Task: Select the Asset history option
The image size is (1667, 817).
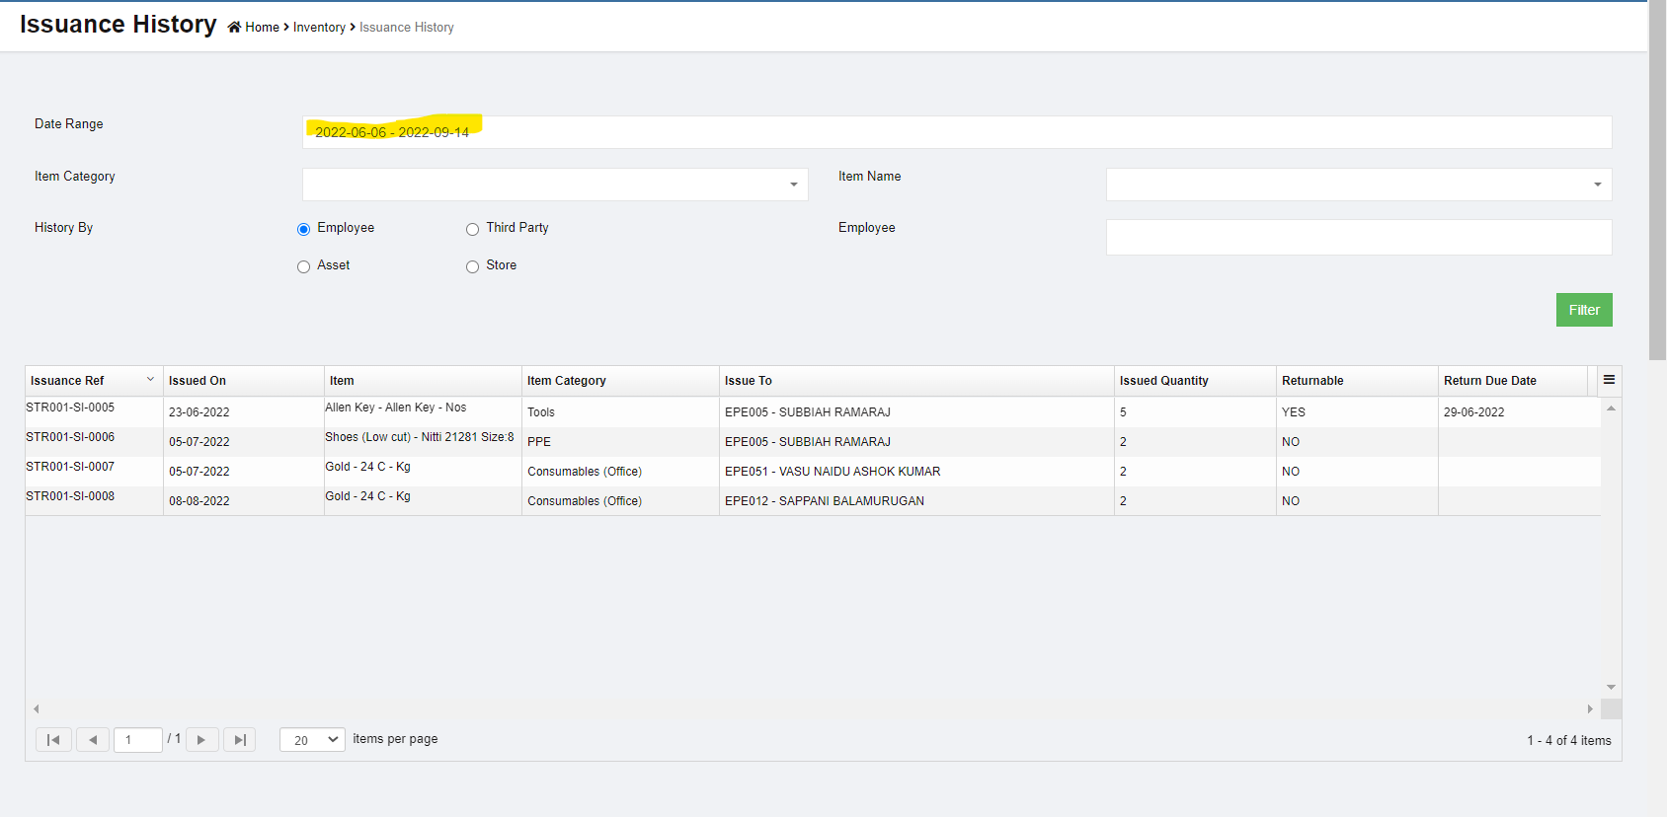Action: pyautogui.click(x=303, y=266)
